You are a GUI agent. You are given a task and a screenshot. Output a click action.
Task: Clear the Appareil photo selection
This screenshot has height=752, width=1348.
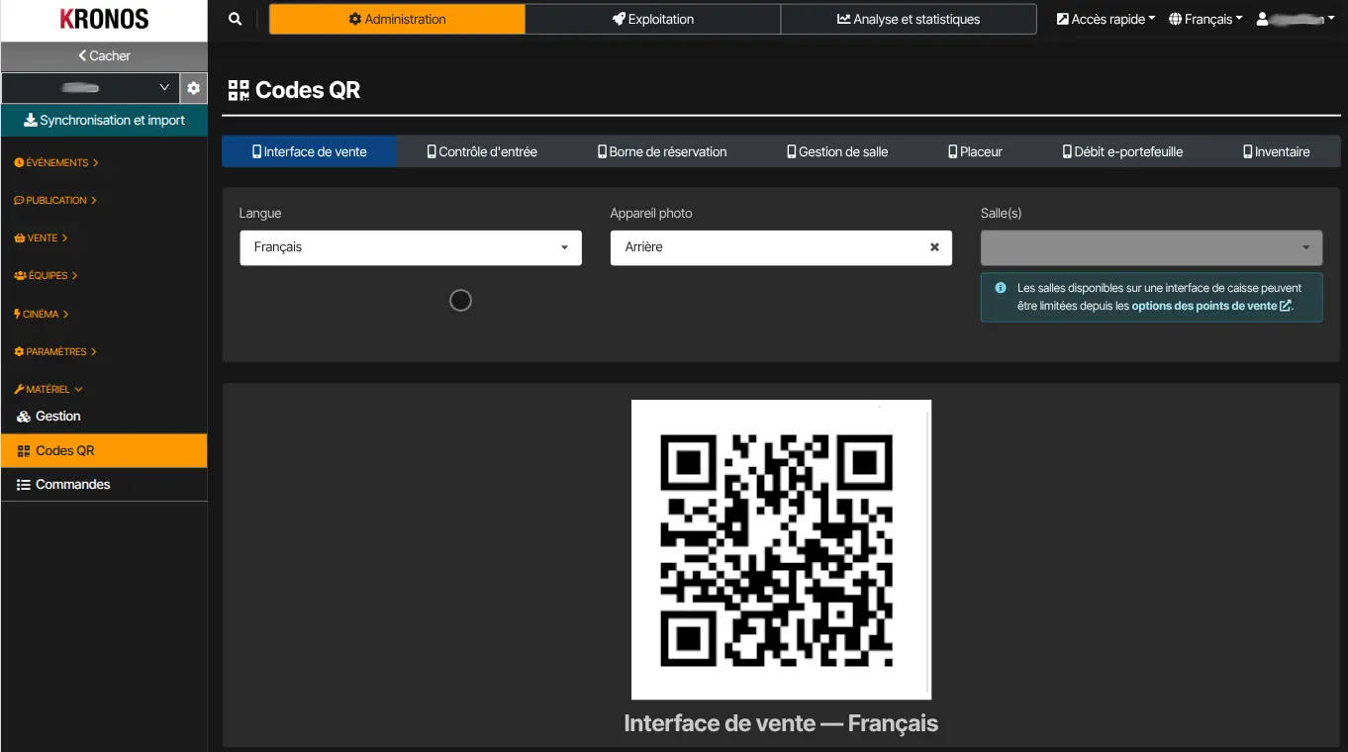pyautogui.click(x=934, y=247)
